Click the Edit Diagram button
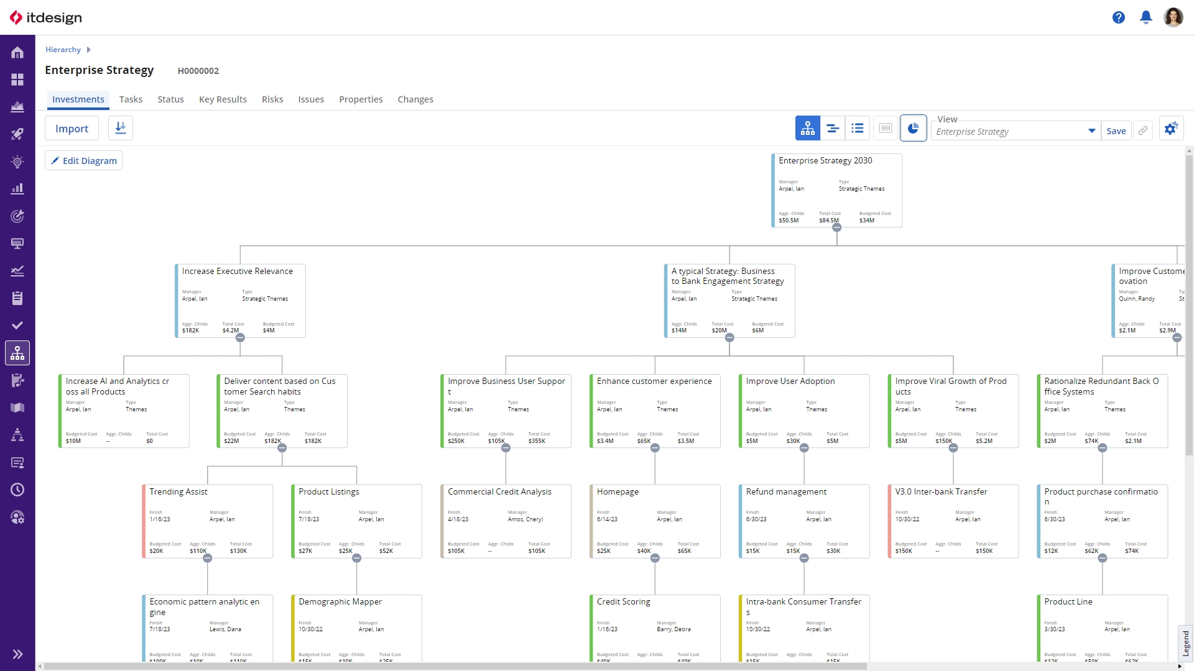Screen dimensions: 1194x671 point(84,161)
